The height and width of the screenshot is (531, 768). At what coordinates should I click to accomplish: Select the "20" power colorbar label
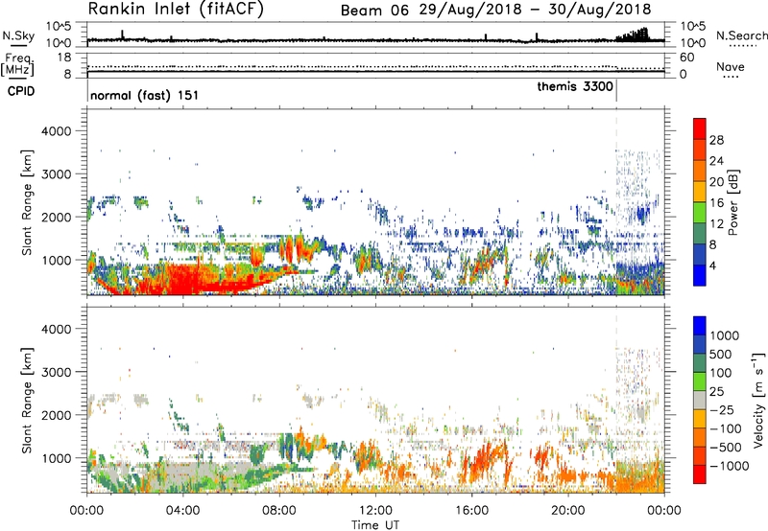pyautogui.click(x=716, y=182)
